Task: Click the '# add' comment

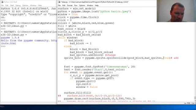Action: [x=175, y=58]
